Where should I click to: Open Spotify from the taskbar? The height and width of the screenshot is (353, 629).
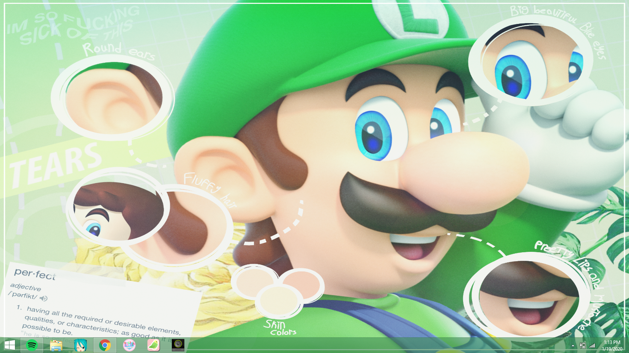pyautogui.click(x=32, y=345)
